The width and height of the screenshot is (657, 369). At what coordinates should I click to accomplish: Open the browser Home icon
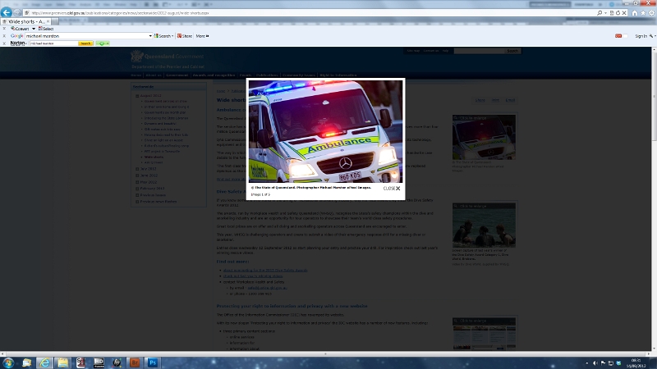point(634,13)
